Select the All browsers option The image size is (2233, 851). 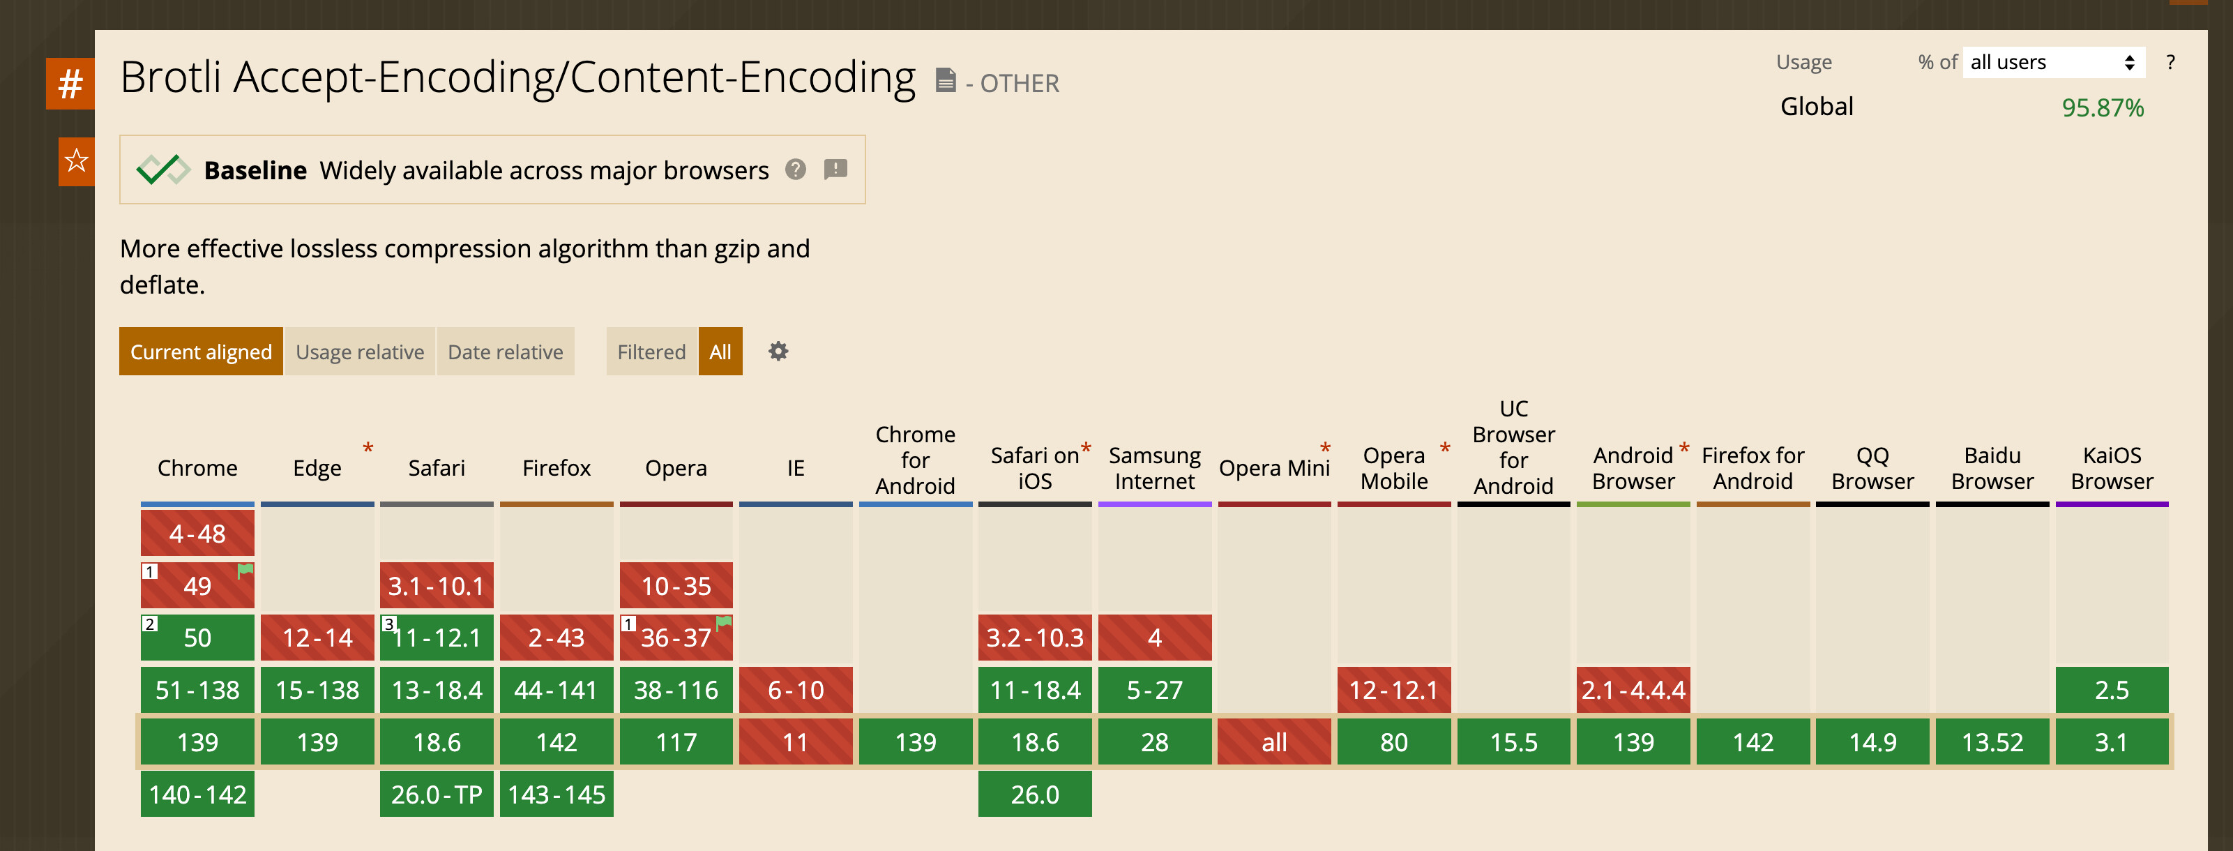[720, 352]
